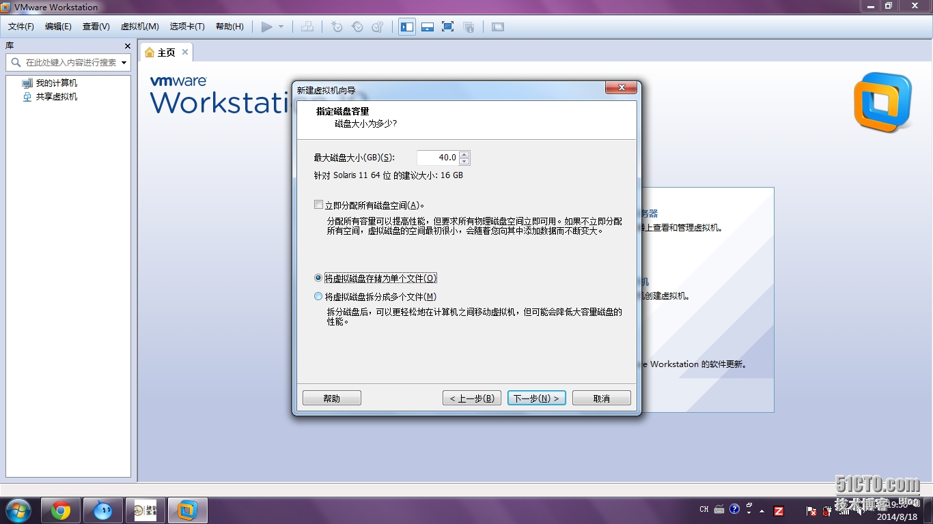The height and width of the screenshot is (524, 933).
Task: Close the 主页 tab
Action: coord(184,52)
